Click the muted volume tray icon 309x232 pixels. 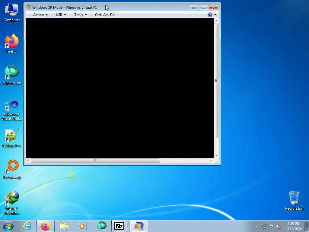coord(279,226)
